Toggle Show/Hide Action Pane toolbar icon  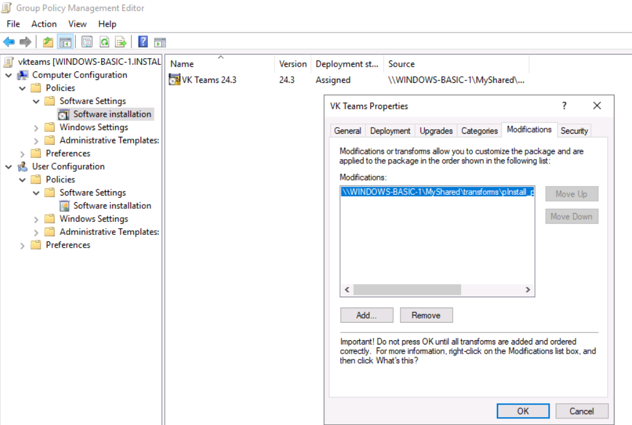tap(160, 42)
